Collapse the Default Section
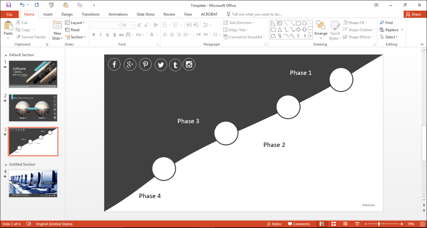The image size is (427, 228). click(5, 55)
